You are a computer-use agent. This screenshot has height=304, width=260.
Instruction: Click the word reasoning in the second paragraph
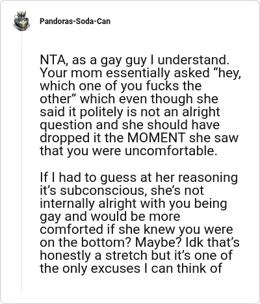208,178
